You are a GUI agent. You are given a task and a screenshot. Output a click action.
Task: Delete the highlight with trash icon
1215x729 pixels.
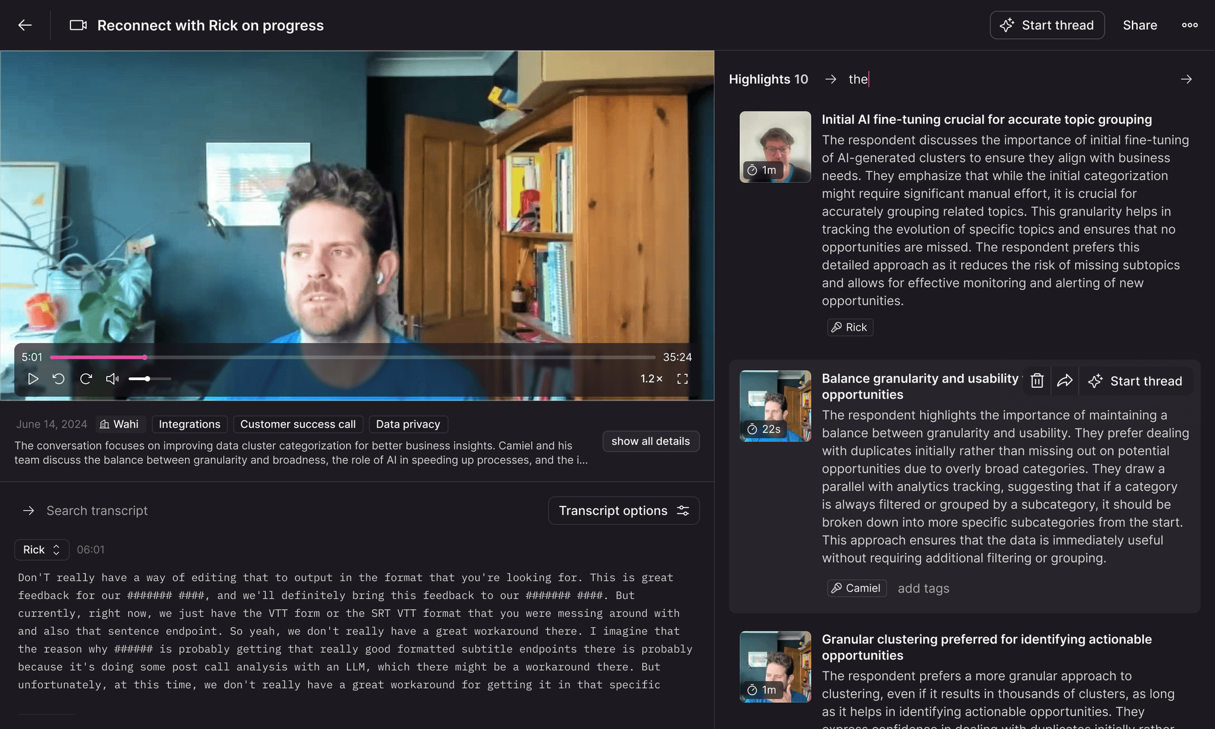click(1036, 381)
